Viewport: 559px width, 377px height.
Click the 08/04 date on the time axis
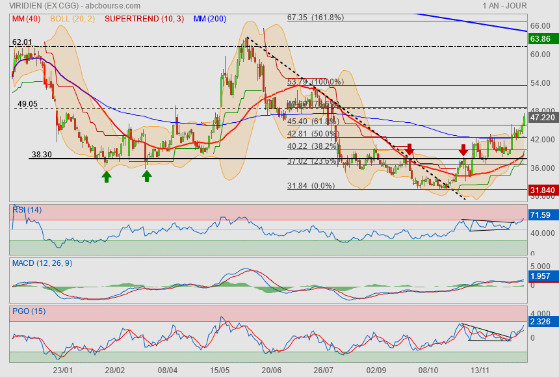coord(168,370)
